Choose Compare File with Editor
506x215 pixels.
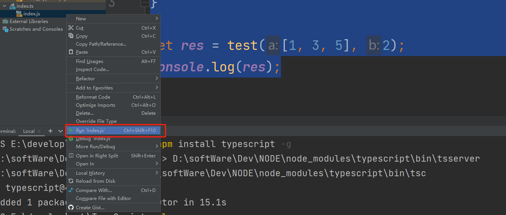tap(113, 198)
